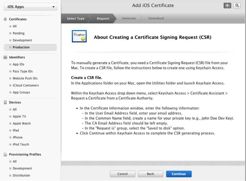
Task: Open the iOS Apps dropdown
Action: pyautogui.click(x=30, y=7)
